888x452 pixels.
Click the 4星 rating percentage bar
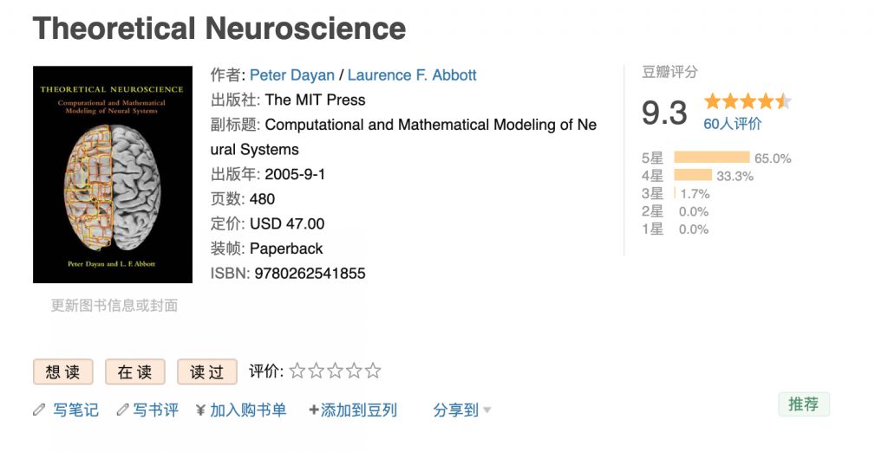[x=693, y=176]
